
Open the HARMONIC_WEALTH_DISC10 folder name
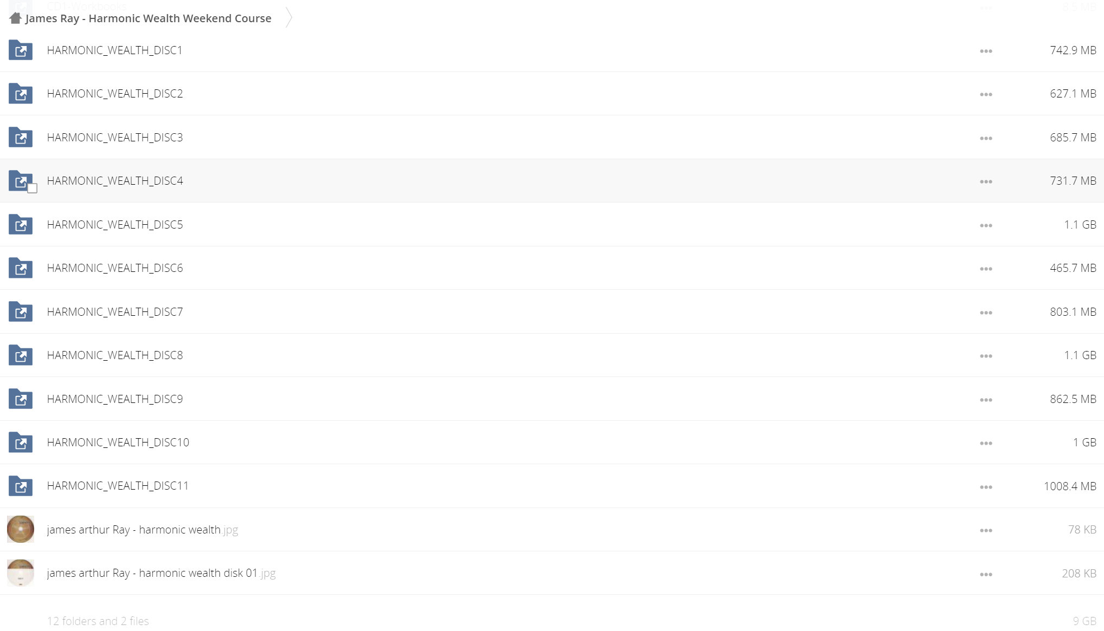[118, 443]
